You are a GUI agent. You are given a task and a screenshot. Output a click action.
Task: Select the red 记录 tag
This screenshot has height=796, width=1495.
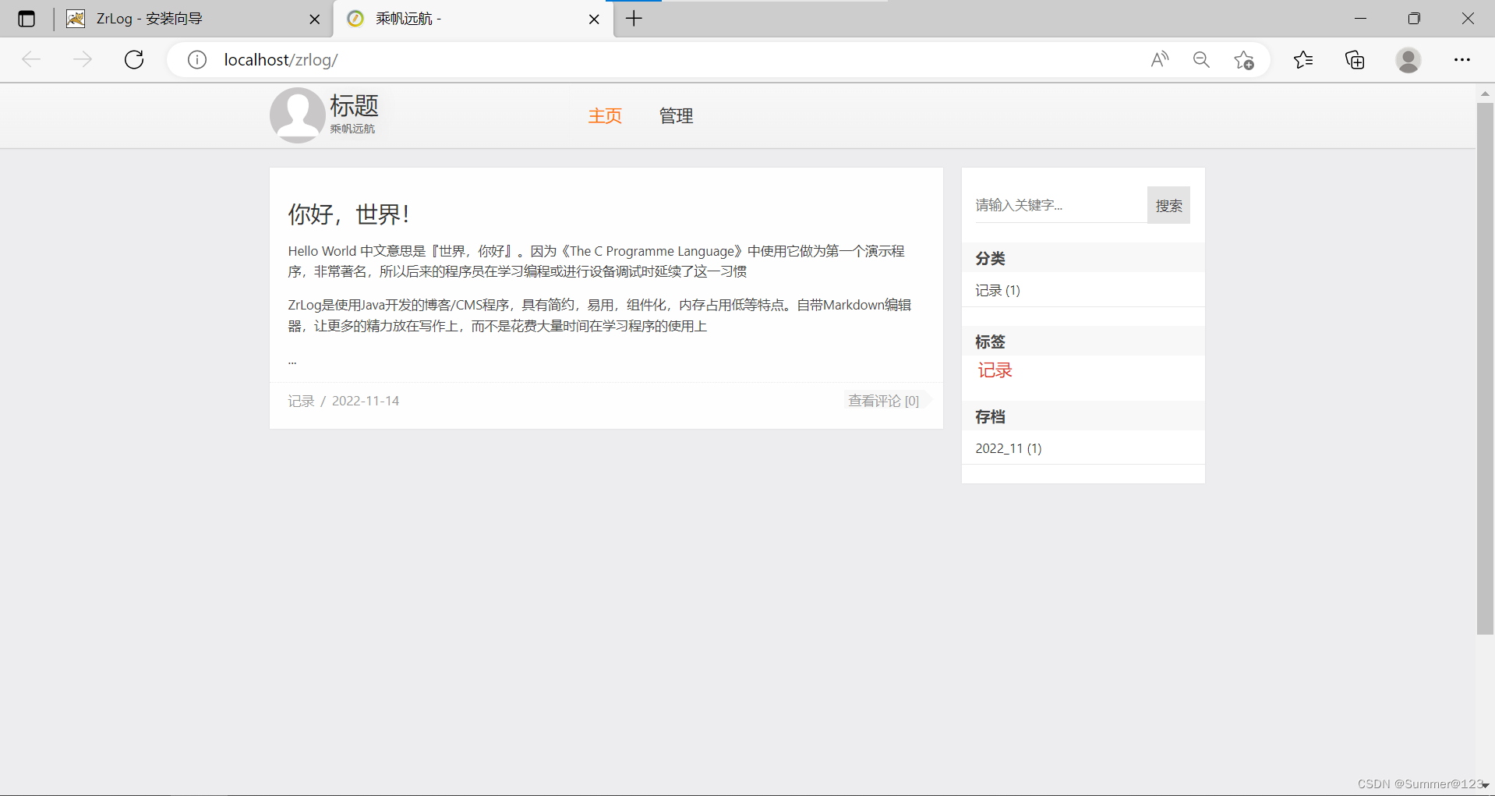995,370
